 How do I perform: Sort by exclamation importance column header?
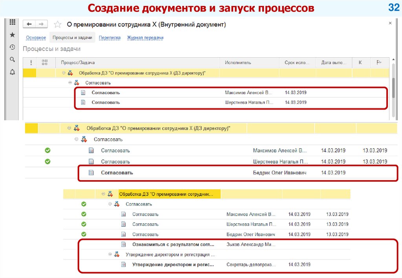pyautogui.click(x=31, y=62)
